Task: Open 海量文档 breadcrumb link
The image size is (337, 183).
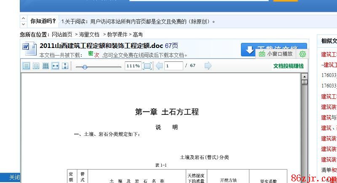Action: [89, 34]
